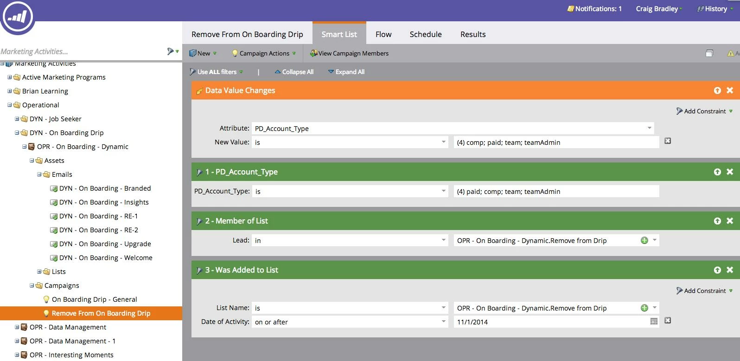Click the Marketo logo icon
The width and height of the screenshot is (740, 361).
[18, 17]
